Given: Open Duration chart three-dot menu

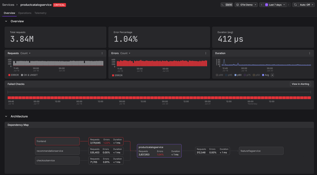Looking at the screenshot, I should [310, 53].
